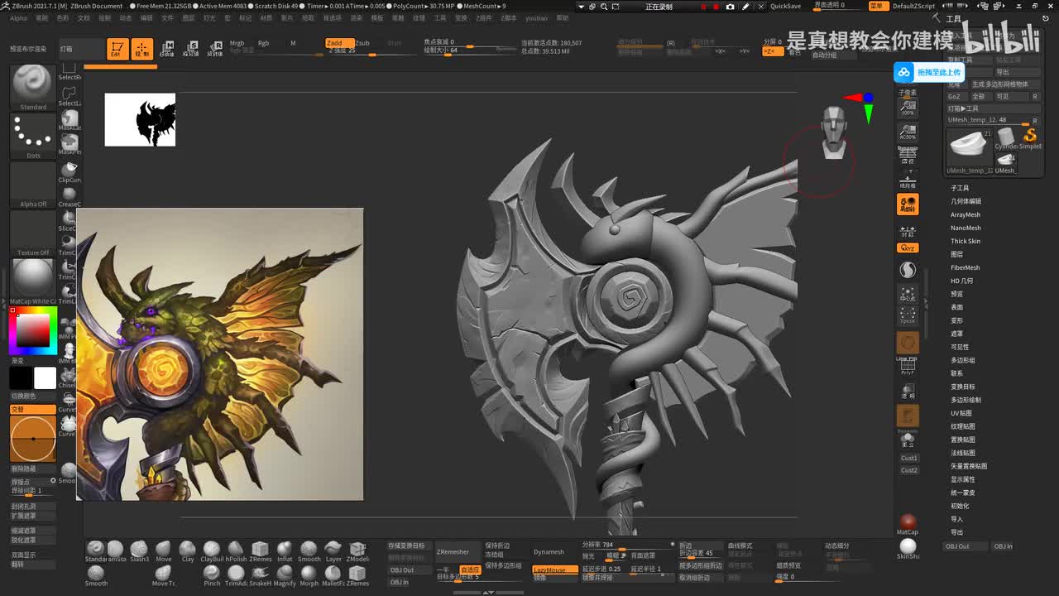Pick the Clay brush in bottom shelf
This screenshot has width=1059, height=596.
point(188,552)
